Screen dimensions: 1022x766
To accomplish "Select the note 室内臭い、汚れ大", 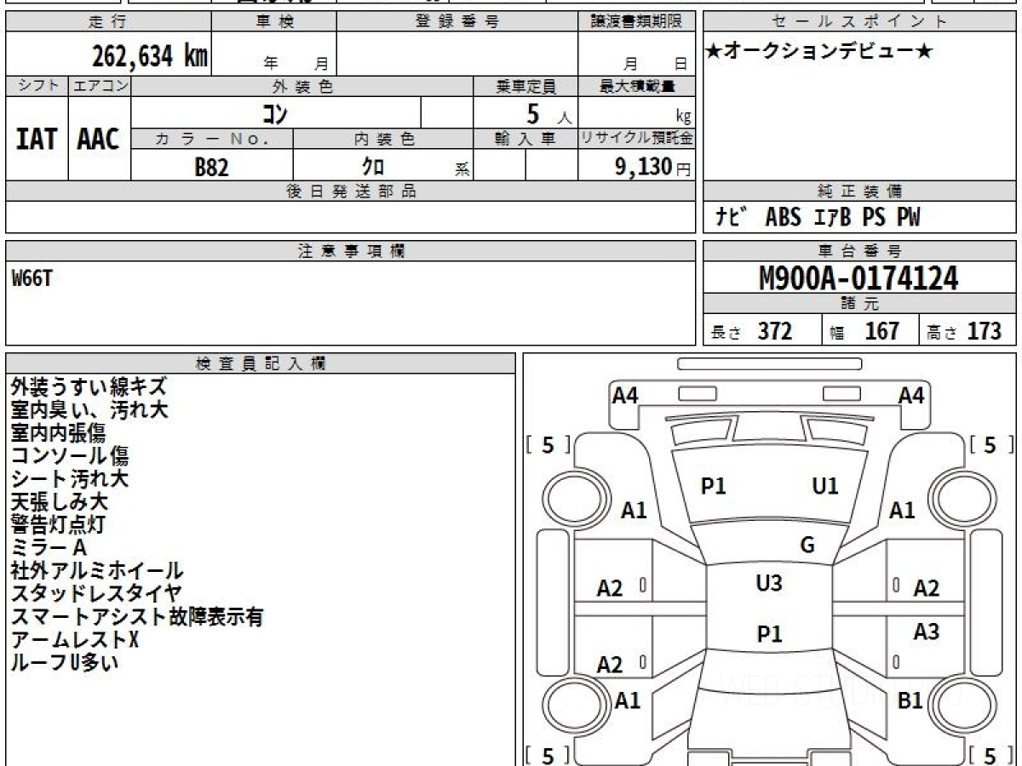I will coord(89,410).
